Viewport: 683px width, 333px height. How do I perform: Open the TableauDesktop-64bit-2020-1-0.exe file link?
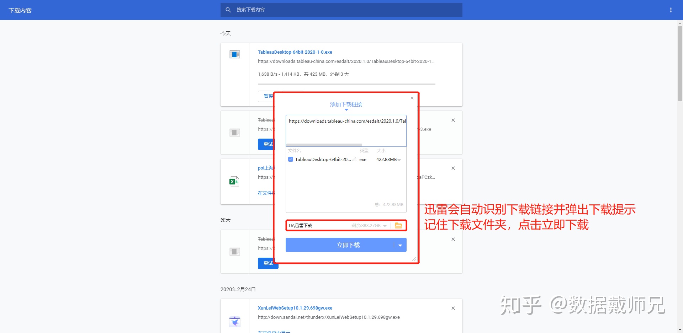pyautogui.click(x=295, y=52)
